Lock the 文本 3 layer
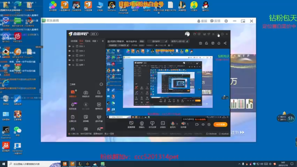The width and height of the screenshot is (297, 167). click(x=73, y=46)
